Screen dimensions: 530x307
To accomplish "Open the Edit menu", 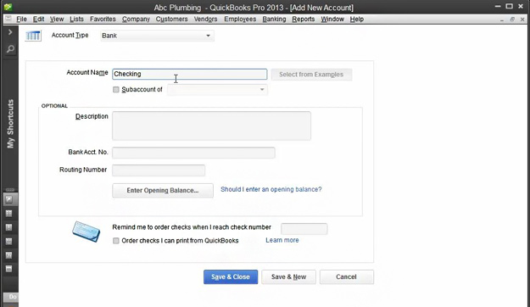I will coord(38,19).
